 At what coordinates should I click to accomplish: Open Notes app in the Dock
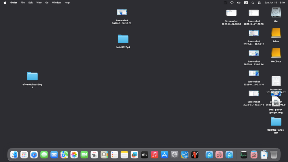coord(124,155)
